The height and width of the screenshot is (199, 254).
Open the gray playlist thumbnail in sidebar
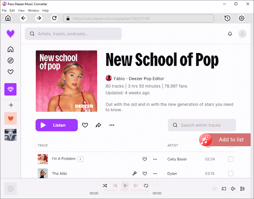click(10, 135)
